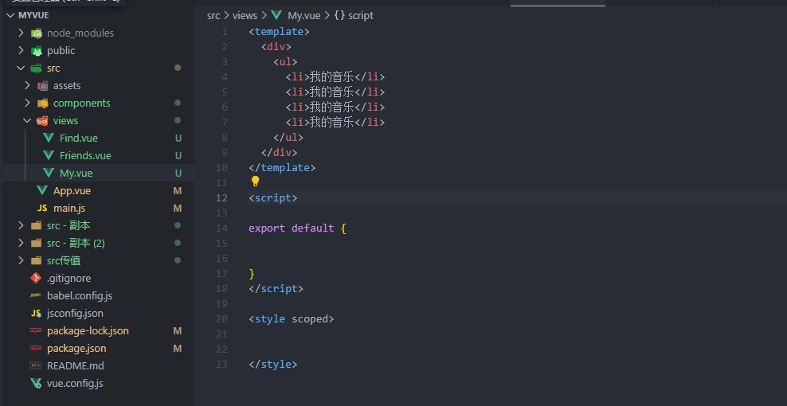Click the <ul> tag on line 3
This screenshot has width=787, height=406.
[x=285, y=62]
